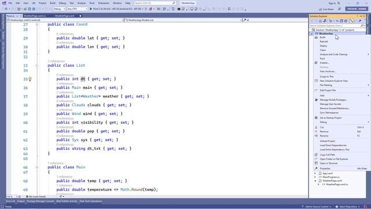
Task: Click Copy Full Path icon
Action: (316, 155)
